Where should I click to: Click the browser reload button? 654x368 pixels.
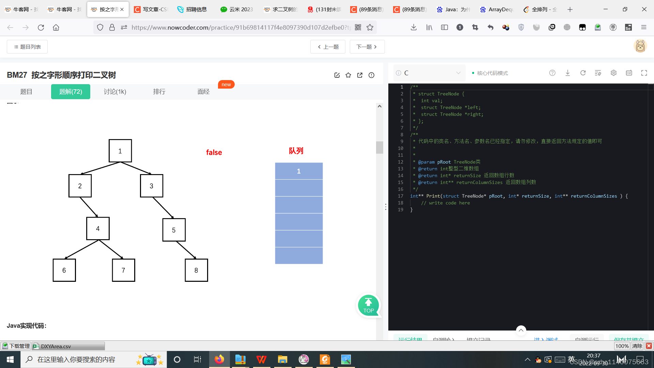[41, 27]
